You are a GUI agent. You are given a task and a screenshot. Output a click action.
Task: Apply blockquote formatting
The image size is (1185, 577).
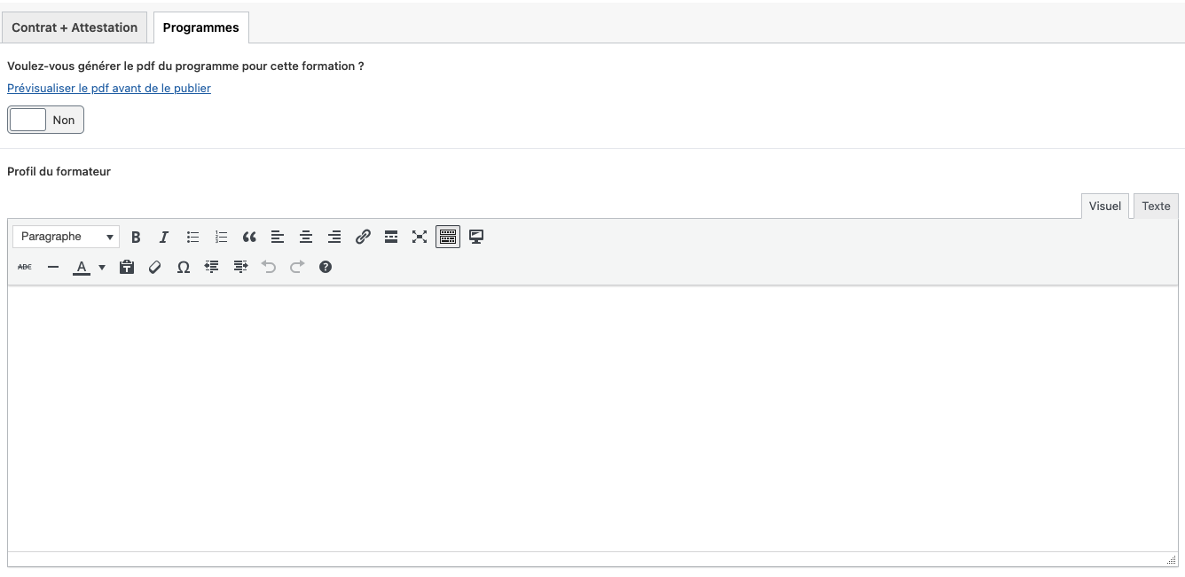[249, 237]
